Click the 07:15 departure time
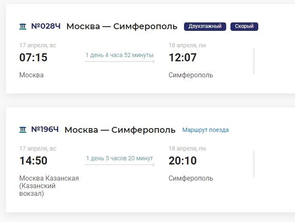The width and height of the screenshot is (295, 222). point(33,58)
